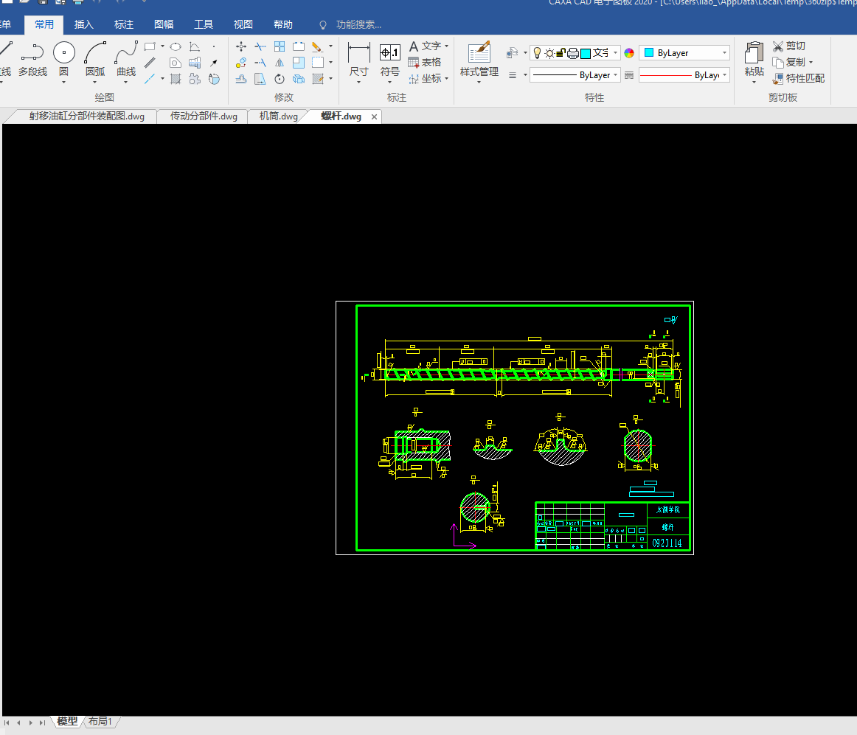Open the 视图 ribbon tab
Image resolution: width=857 pixels, height=735 pixels.
click(243, 24)
